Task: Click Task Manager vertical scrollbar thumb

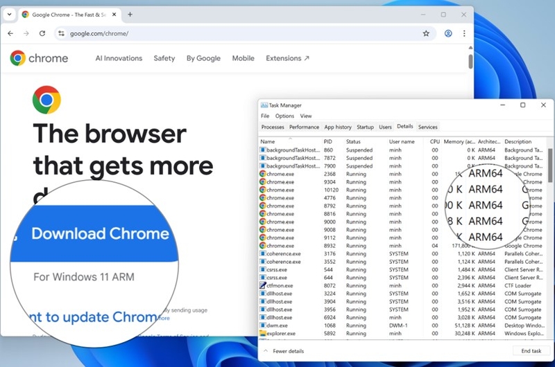Action: point(550,165)
